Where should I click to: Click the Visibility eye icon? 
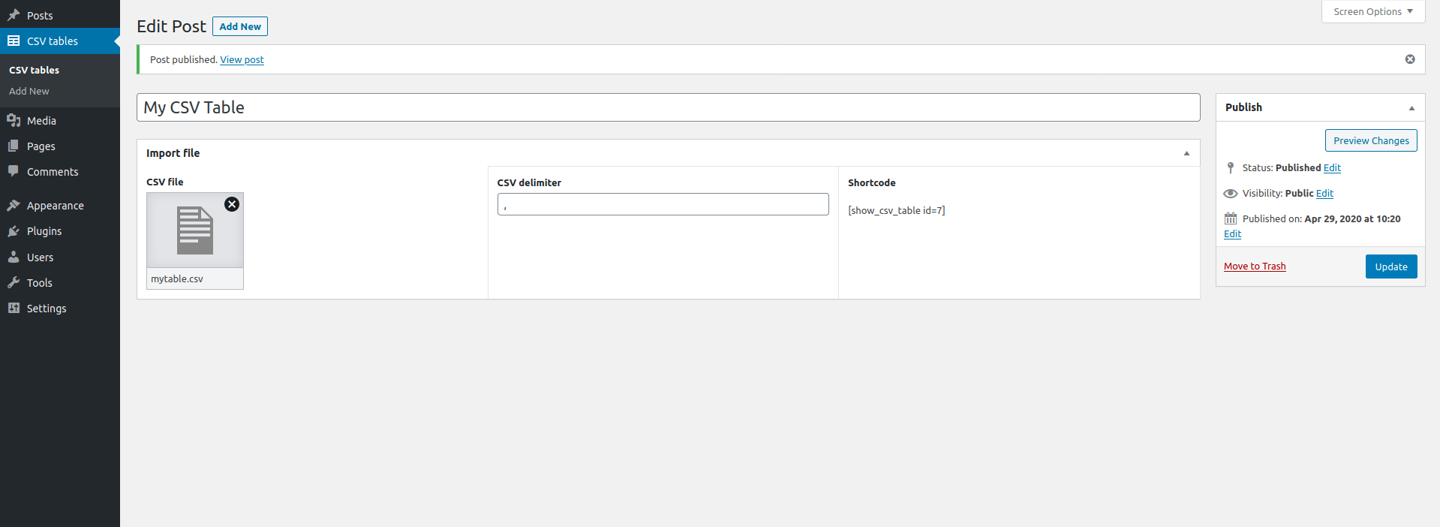[1231, 193]
